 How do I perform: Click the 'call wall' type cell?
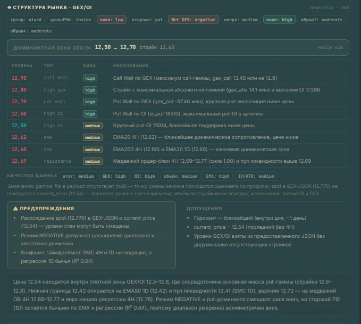[x=56, y=78]
